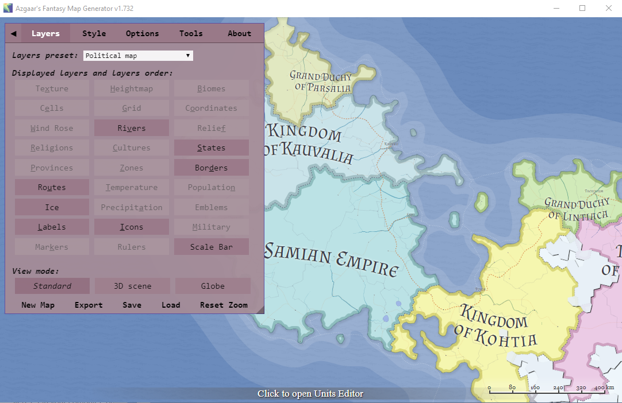Toggle the Wind Rose layer
This screenshot has width=622, height=403.
tap(52, 128)
